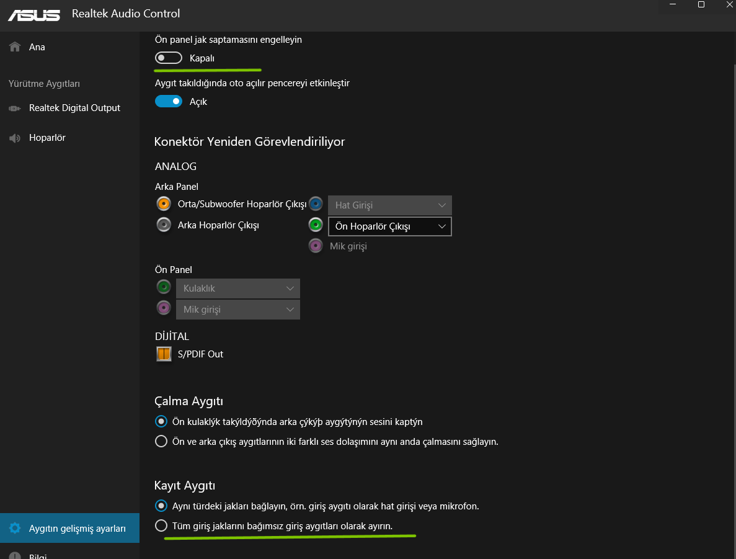Screen dimensions: 736x559
Task: Select mute rear device when headphone plugged option
Action: coord(161,421)
